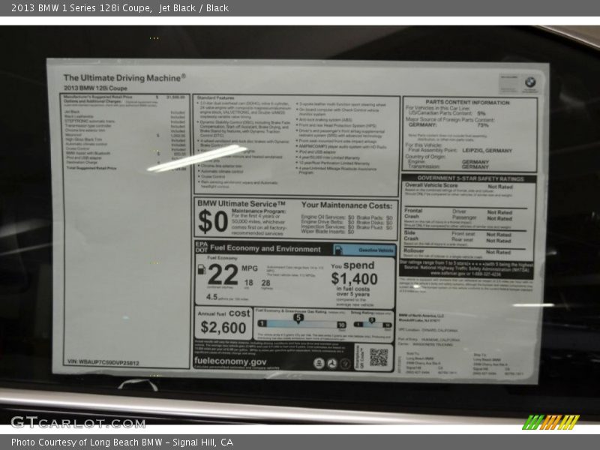The image size is (600, 450).
Task: Click the city MPG value 18
Action: (x=249, y=283)
